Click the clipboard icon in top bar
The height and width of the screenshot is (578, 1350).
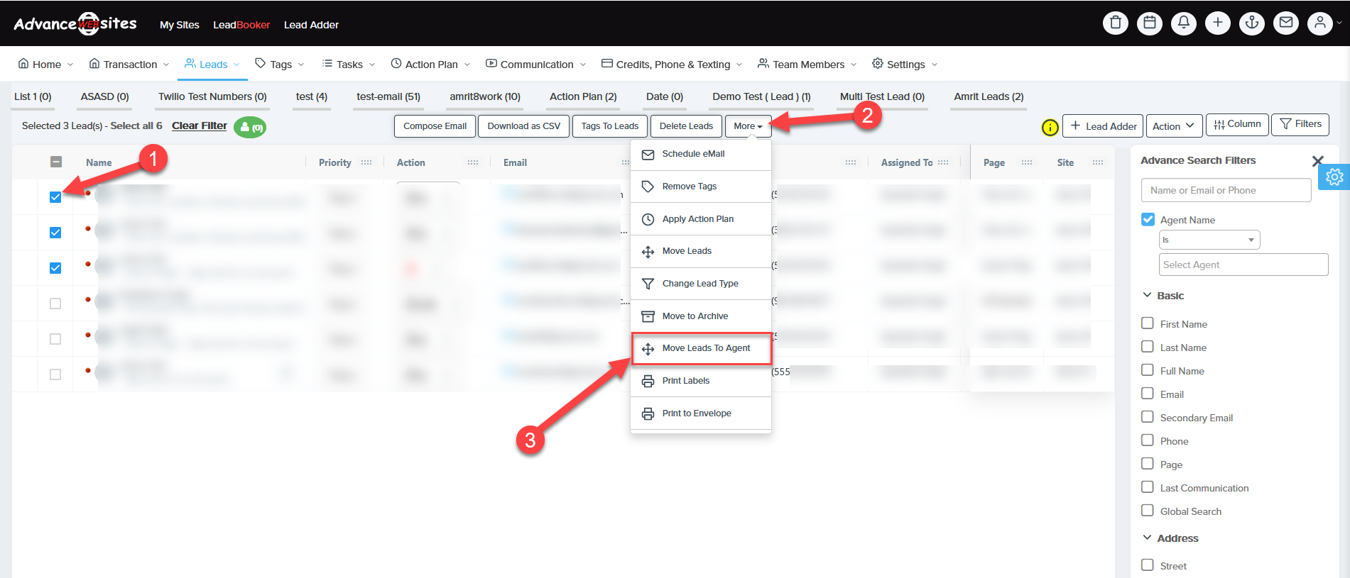pyautogui.click(x=1115, y=23)
